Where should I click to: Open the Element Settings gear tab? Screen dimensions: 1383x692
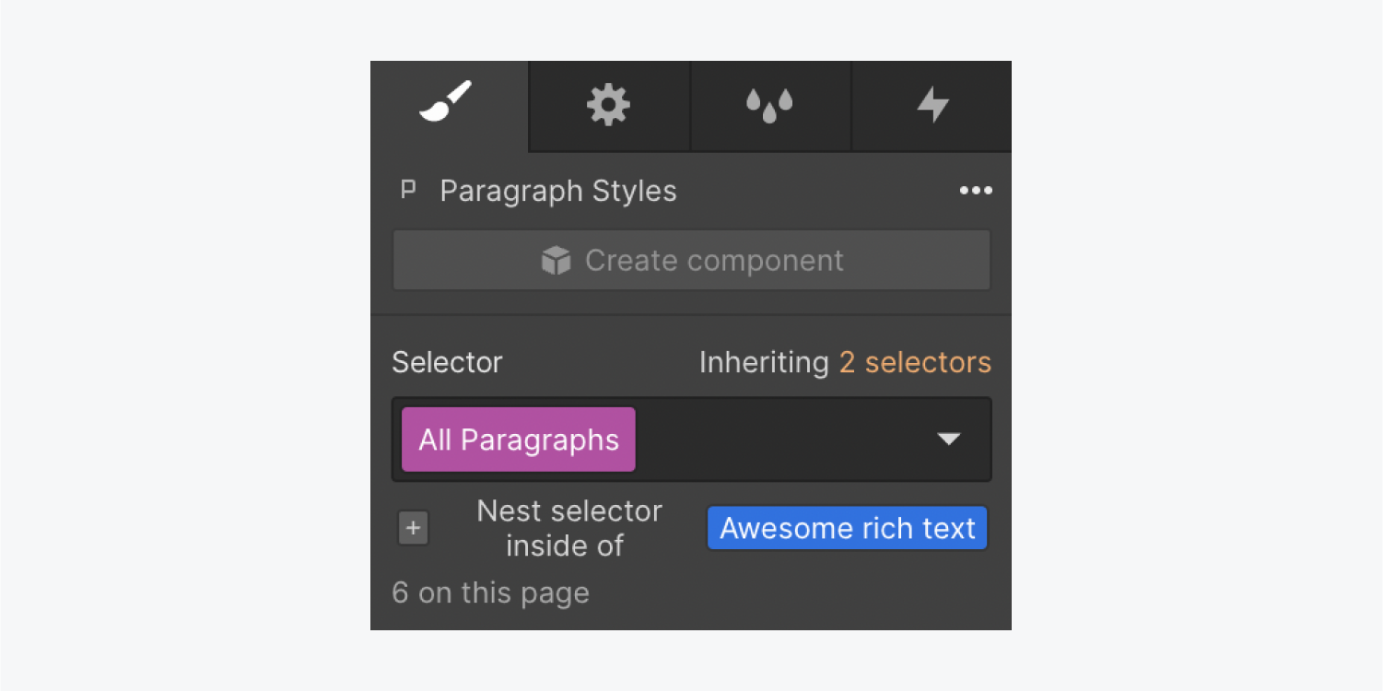[x=609, y=105]
